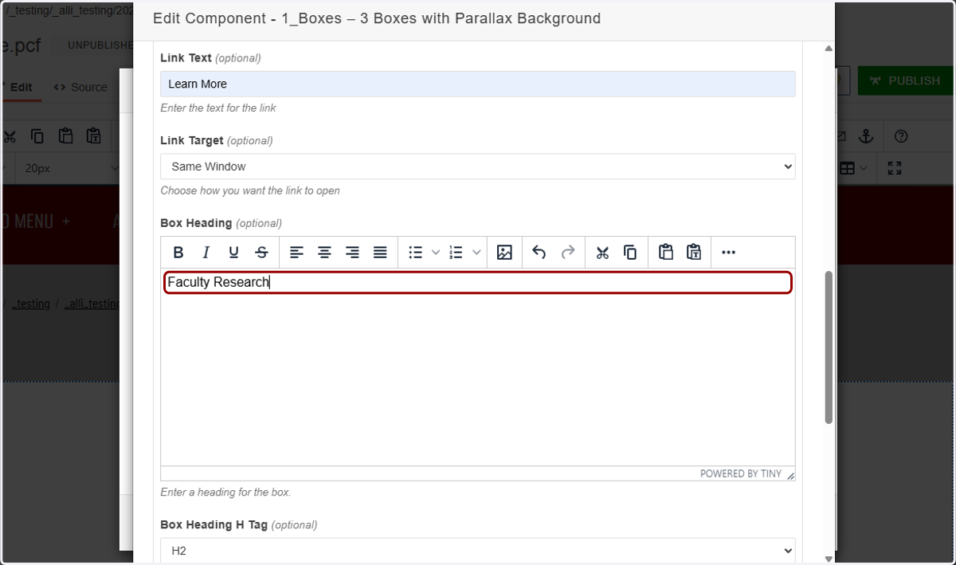Toggle strikethrough in Box Heading editor
The height and width of the screenshot is (565, 956).
(261, 253)
